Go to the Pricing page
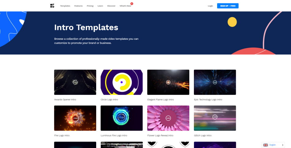Image resolution: width=291 pixels, height=148 pixels. click(x=90, y=6)
